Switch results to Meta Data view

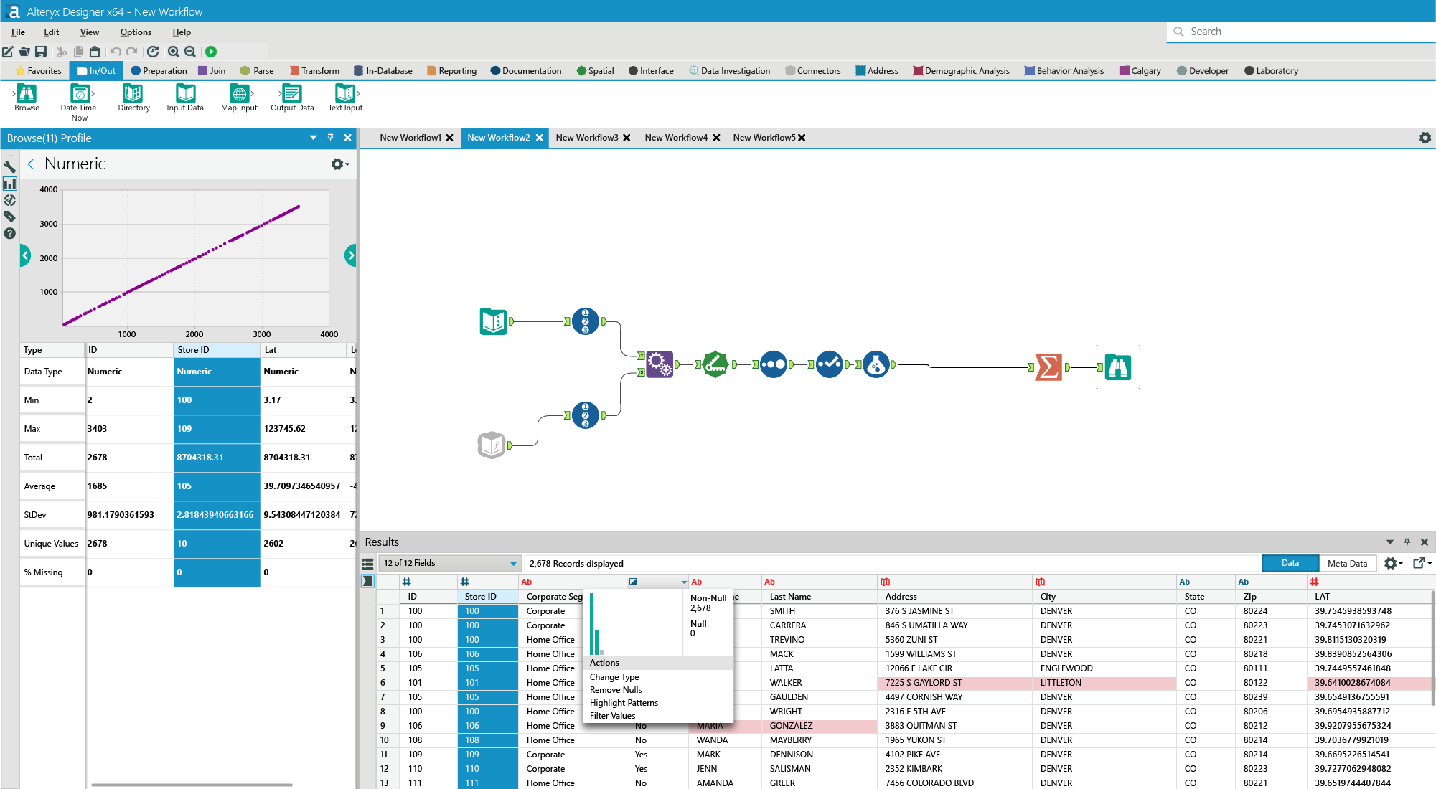coord(1347,563)
